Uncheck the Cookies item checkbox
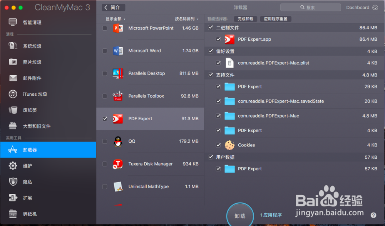Image resolution: width=385 pixels, height=226 pixels. pyautogui.click(x=218, y=145)
